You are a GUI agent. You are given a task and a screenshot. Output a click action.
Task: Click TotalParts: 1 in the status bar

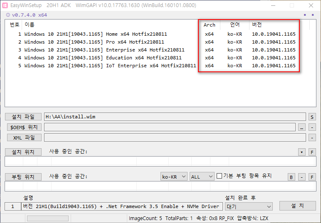[x=179, y=218]
